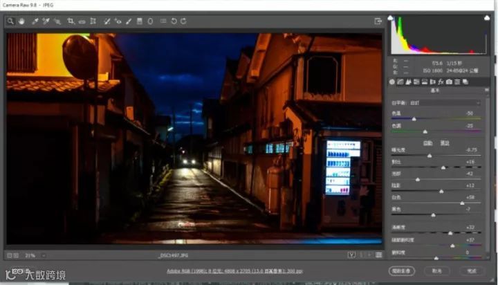This screenshot has width=498, height=285.
Task: Switch to the Presets panel tab
Action: tap(457, 82)
